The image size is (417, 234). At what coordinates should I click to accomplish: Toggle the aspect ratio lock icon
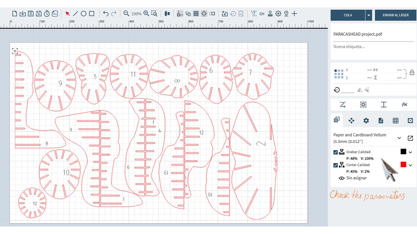[x=412, y=72]
